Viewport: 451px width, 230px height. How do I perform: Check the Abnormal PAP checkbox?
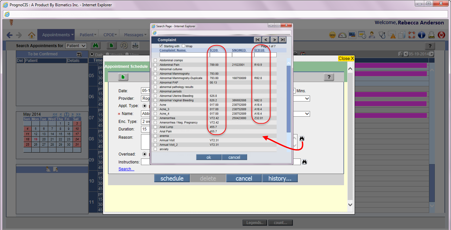pos(155,83)
